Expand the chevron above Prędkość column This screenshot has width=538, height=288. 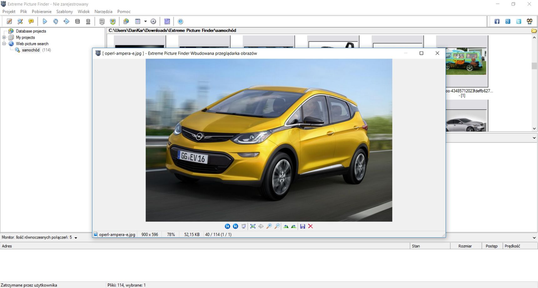point(534,238)
